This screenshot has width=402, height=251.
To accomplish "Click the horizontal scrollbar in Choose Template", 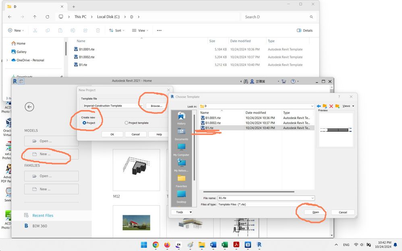I will point(249,192).
